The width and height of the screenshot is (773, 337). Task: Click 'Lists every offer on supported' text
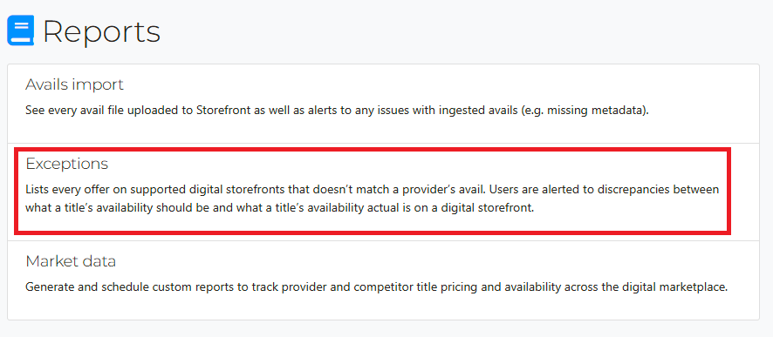coord(97,190)
